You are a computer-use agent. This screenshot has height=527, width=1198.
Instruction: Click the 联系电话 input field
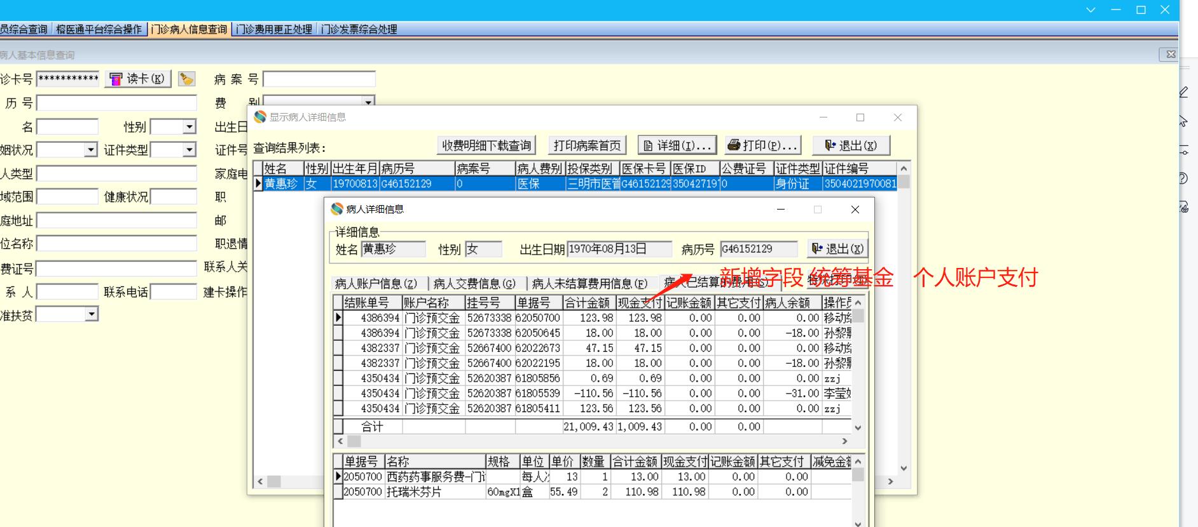tap(174, 291)
